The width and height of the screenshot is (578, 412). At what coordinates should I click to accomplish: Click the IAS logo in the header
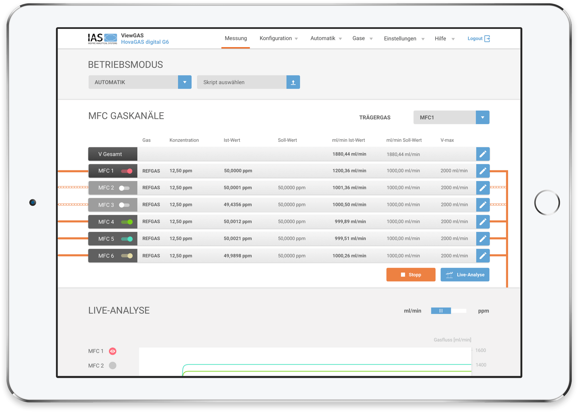tap(103, 39)
